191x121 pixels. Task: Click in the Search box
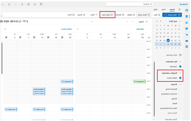tap(129, 4)
